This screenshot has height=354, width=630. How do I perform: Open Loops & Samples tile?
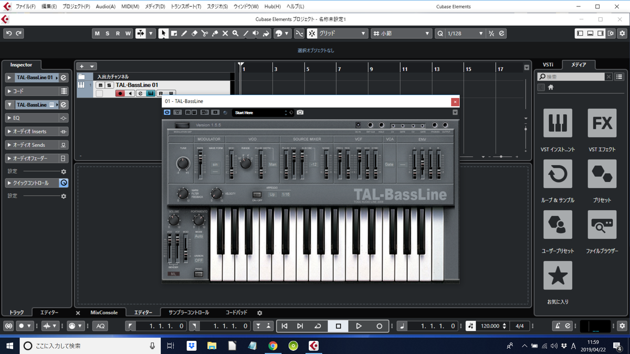(558, 174)
